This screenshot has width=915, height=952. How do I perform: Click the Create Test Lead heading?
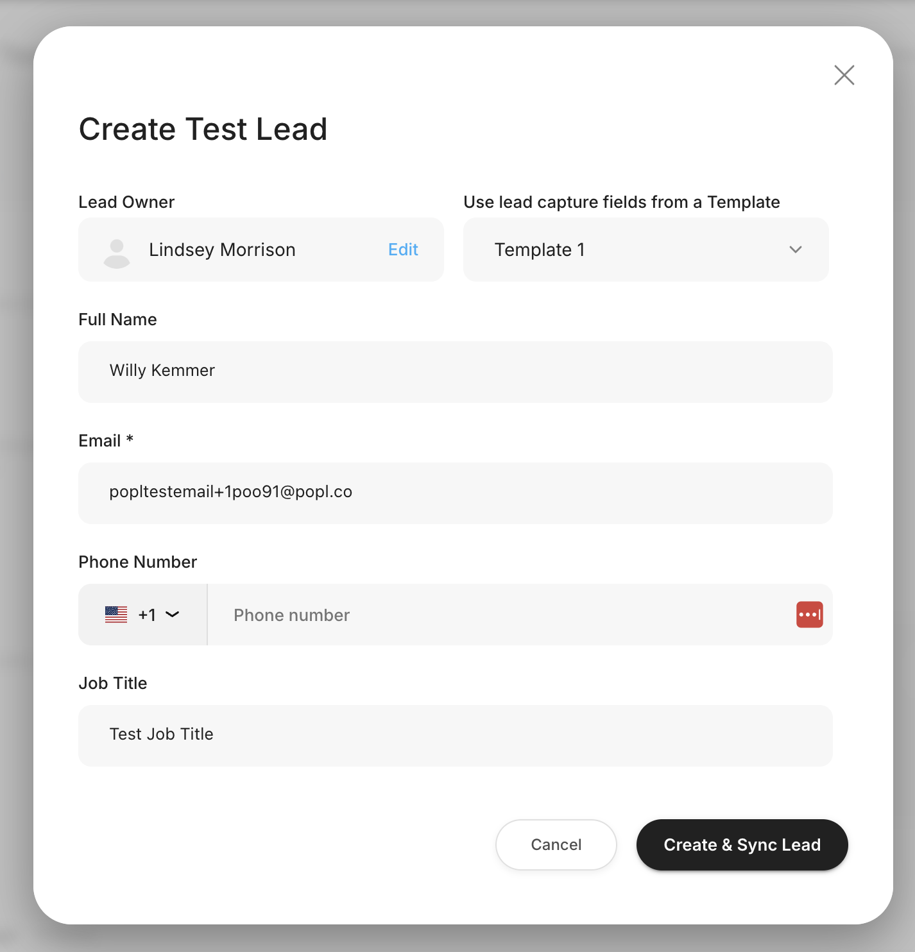click(203, 129)
